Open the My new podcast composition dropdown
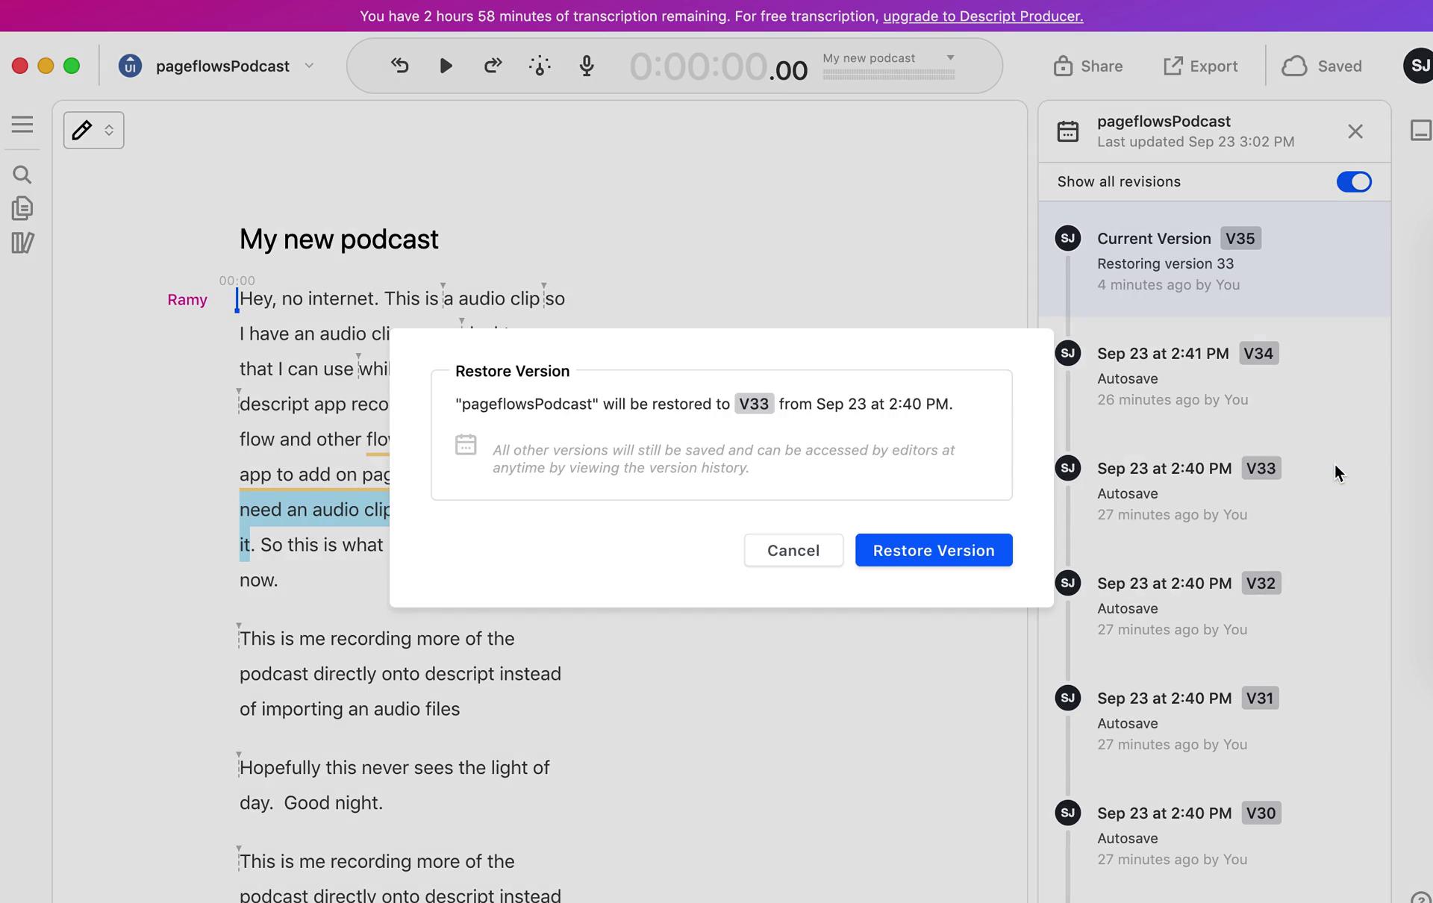Viewport: 1433px width, 903px height. (950, 57)
